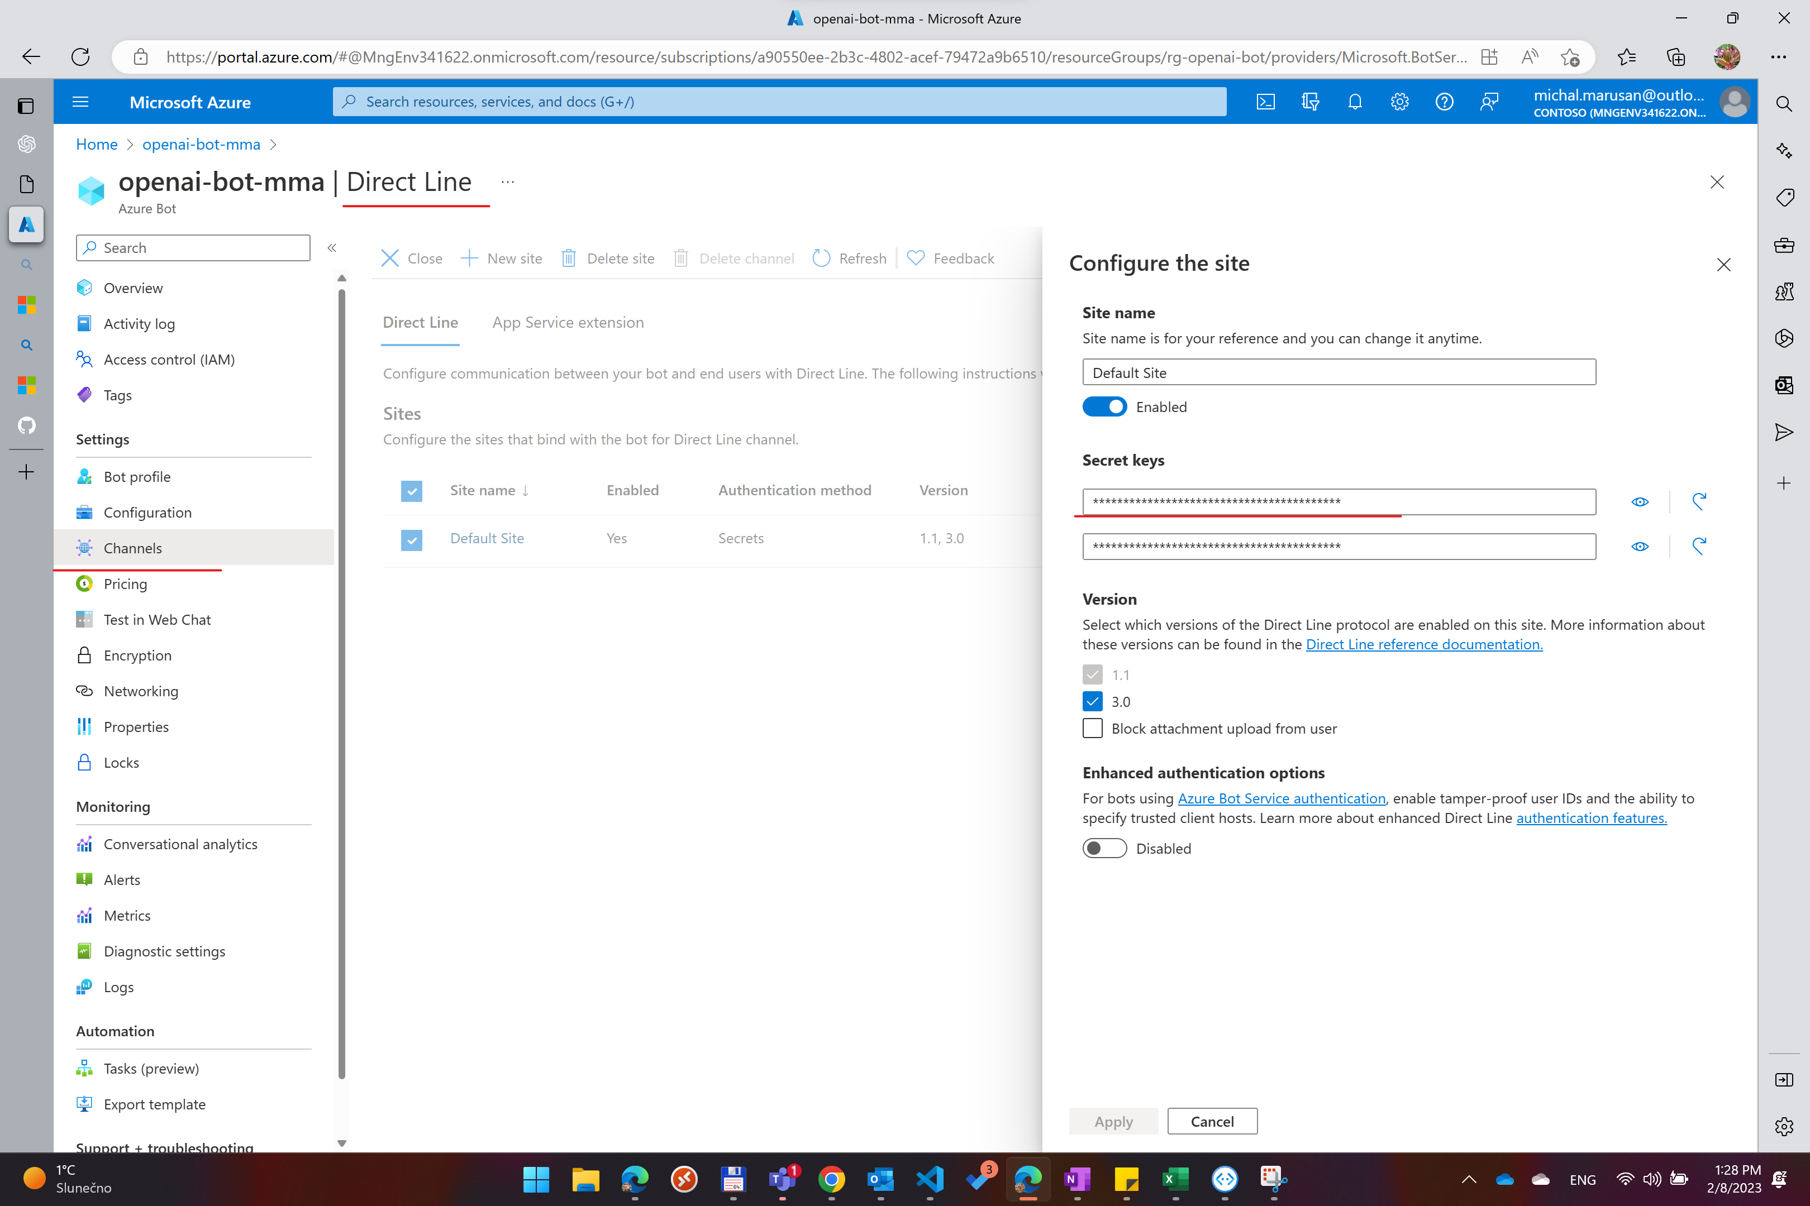This screenshot has height=1206, width=1810.
Task: Uncheck the 3.0 version checkbox
Action: click(1092, 701)
